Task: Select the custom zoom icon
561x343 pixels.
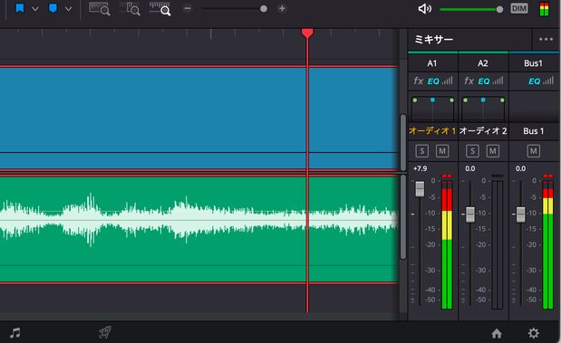Action: 160,8
